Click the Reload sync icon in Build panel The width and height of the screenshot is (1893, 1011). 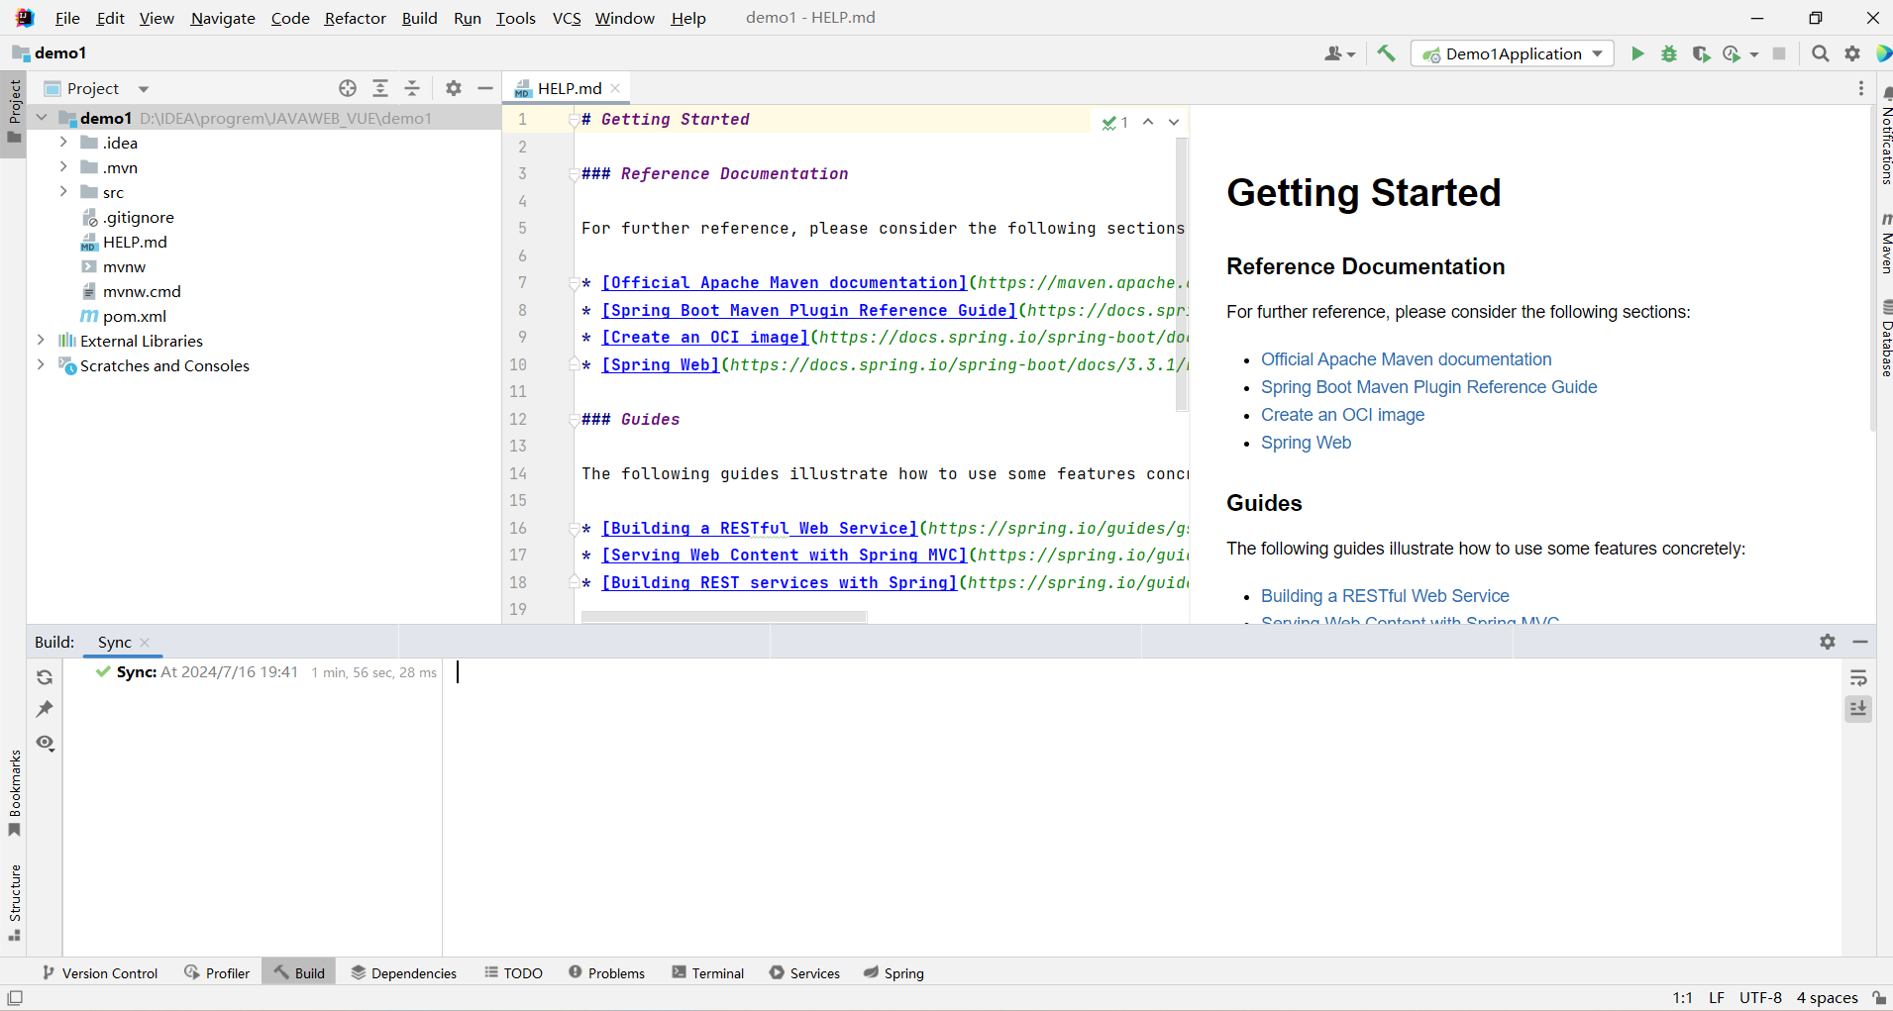pyautogui.click(x=45, y=677)
